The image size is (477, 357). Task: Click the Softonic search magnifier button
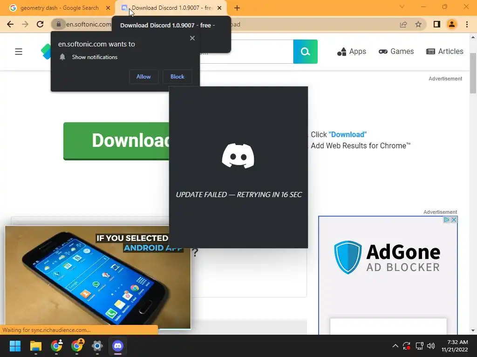[306, 52]
